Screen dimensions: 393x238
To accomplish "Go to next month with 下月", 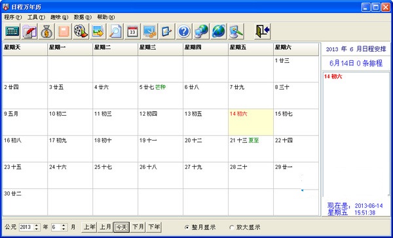I will [138, 228].
